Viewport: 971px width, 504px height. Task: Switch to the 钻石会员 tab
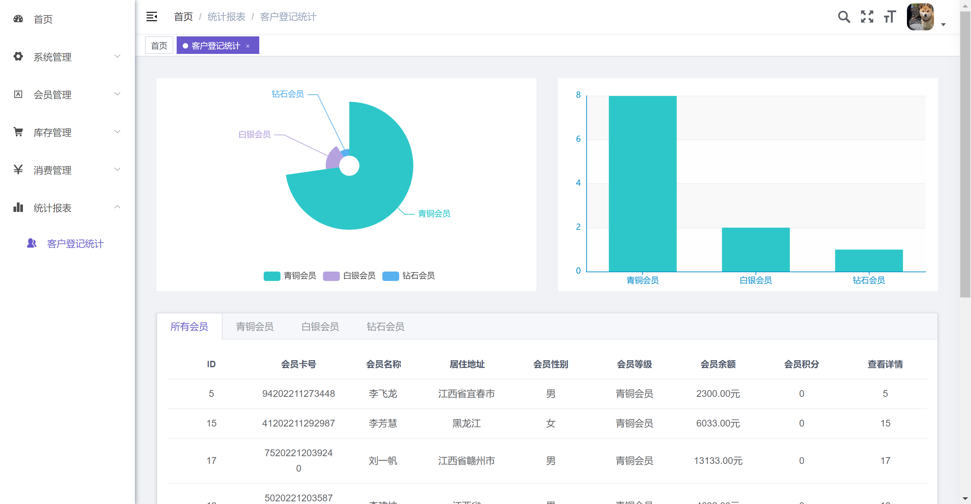pos(385,326)
